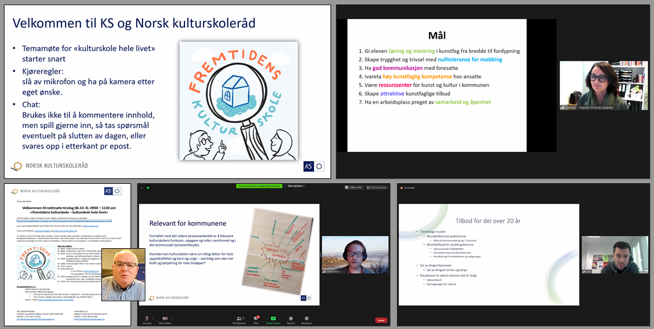Select Ingvild Aarnevik Aadney's video thumbnail
This screenshot has height=329, width=654.
click(x=603, y=85)
